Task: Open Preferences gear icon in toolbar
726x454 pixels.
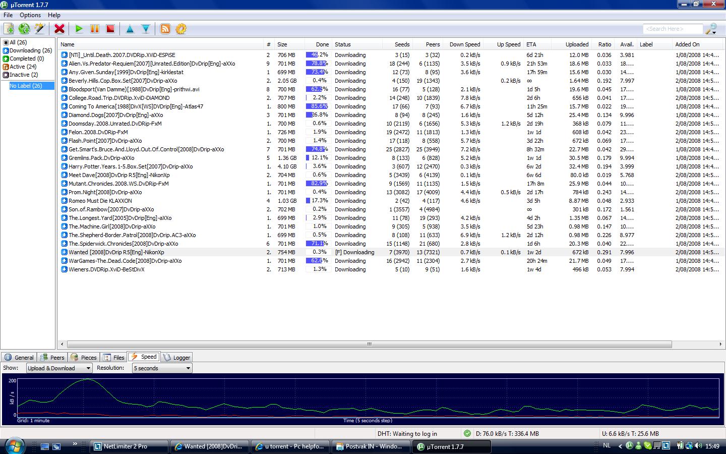Action: pyautogui.click(x=181, y=29)
